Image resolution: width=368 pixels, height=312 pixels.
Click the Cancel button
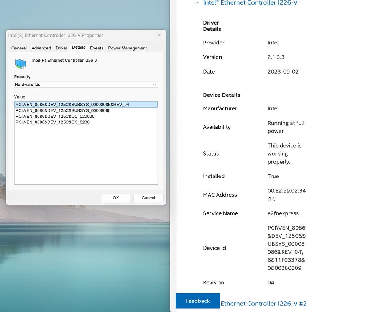[x=148, y=198]
